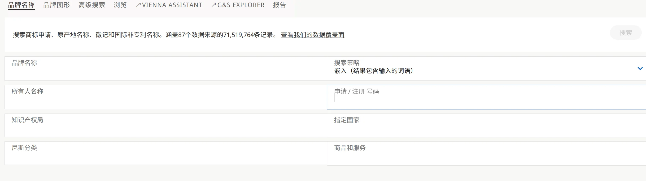Open the 搜索策略 dropdown showing 嵌入
Image resolution: width=646 pixels, height=181 pixels.
coord(477,69)
